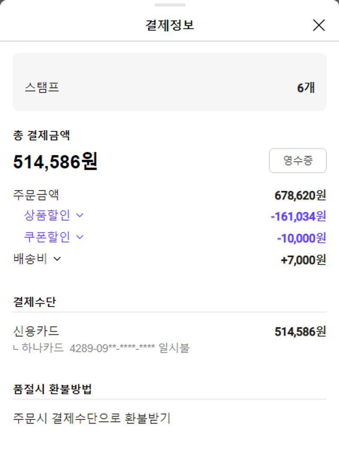
Task: Click the 주문시 결제수단으로 환불받기 text
Action: (92, 418)
